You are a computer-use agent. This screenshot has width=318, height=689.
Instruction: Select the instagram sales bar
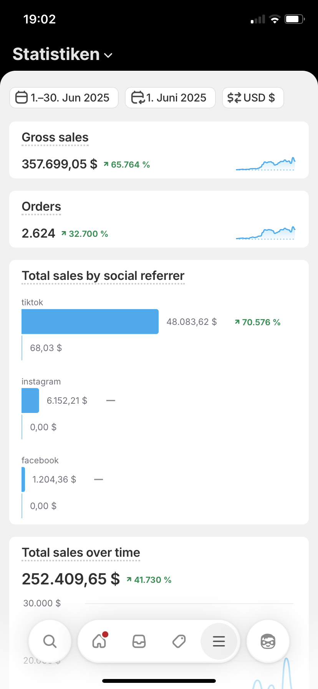click(x=30, y=401)
